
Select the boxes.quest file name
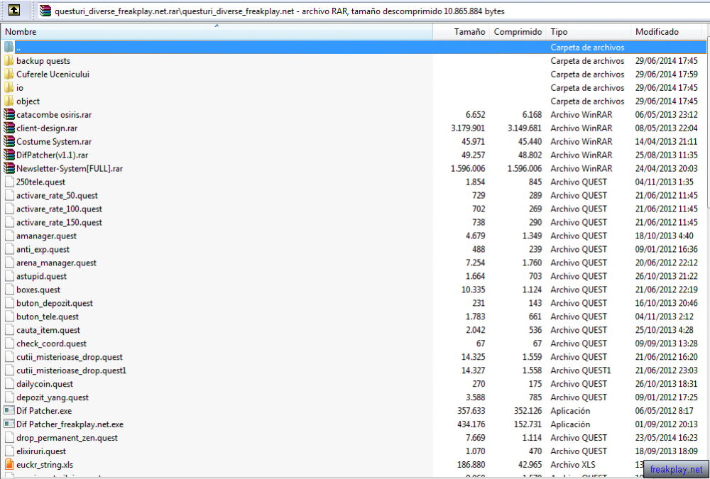click(x=38, y=290)
